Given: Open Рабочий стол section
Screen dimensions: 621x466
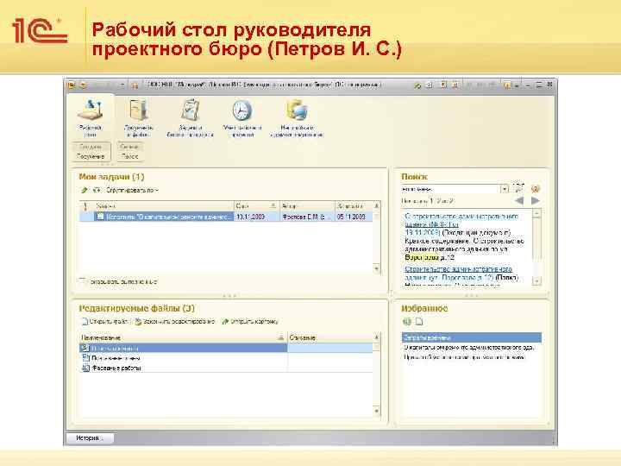Looking at the screenshot, I should [91, 118].
